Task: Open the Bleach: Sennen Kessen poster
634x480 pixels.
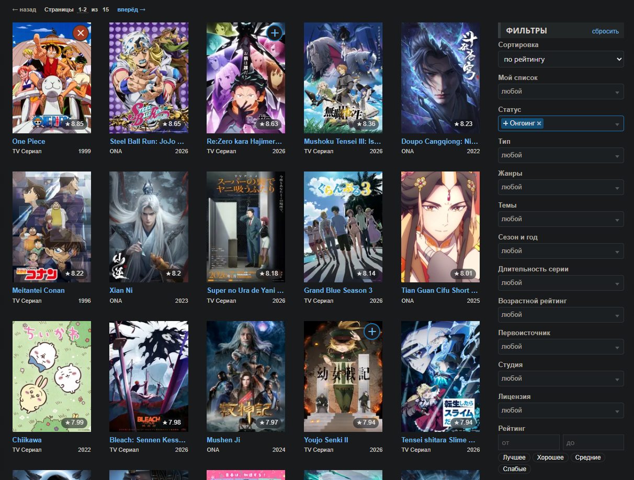Action: [149, 376]
